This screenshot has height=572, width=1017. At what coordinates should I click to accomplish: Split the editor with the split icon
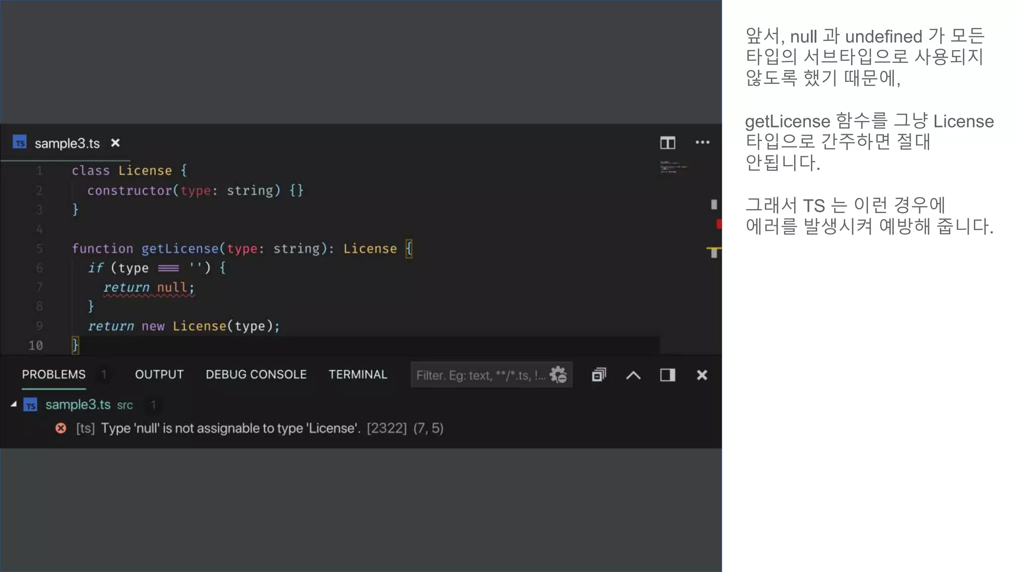pos(667,143)
